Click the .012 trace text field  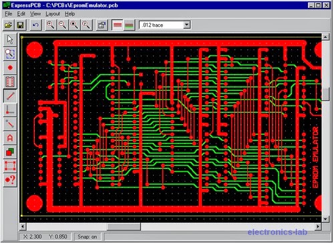pyautogui.click(x=162, y=25)
